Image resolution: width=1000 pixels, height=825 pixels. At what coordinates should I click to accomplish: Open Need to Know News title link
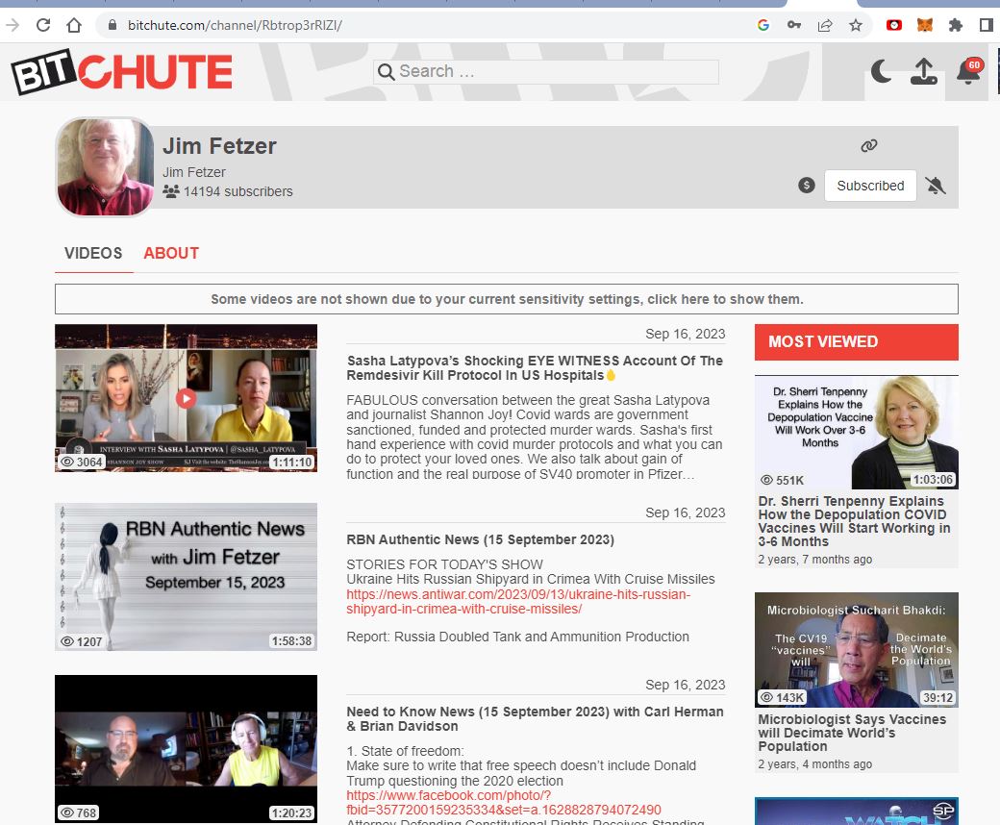[535, 718]
